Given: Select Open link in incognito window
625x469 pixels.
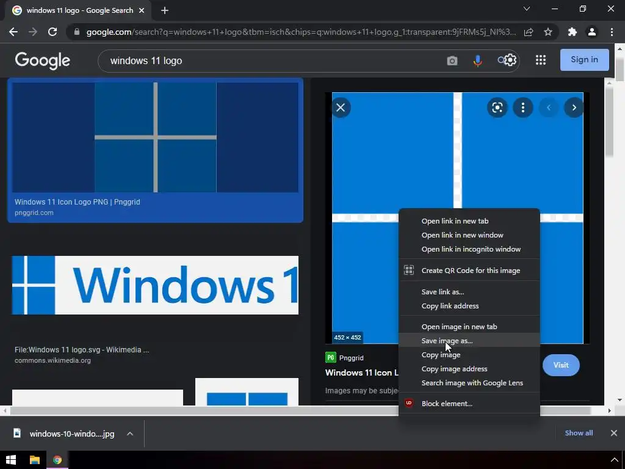Looking at the screenshot, I should 469,249.
